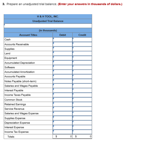Viewport: 158px width, 148px height.
Task: Select the Cash debit cell
Action: tap(63, 40)
